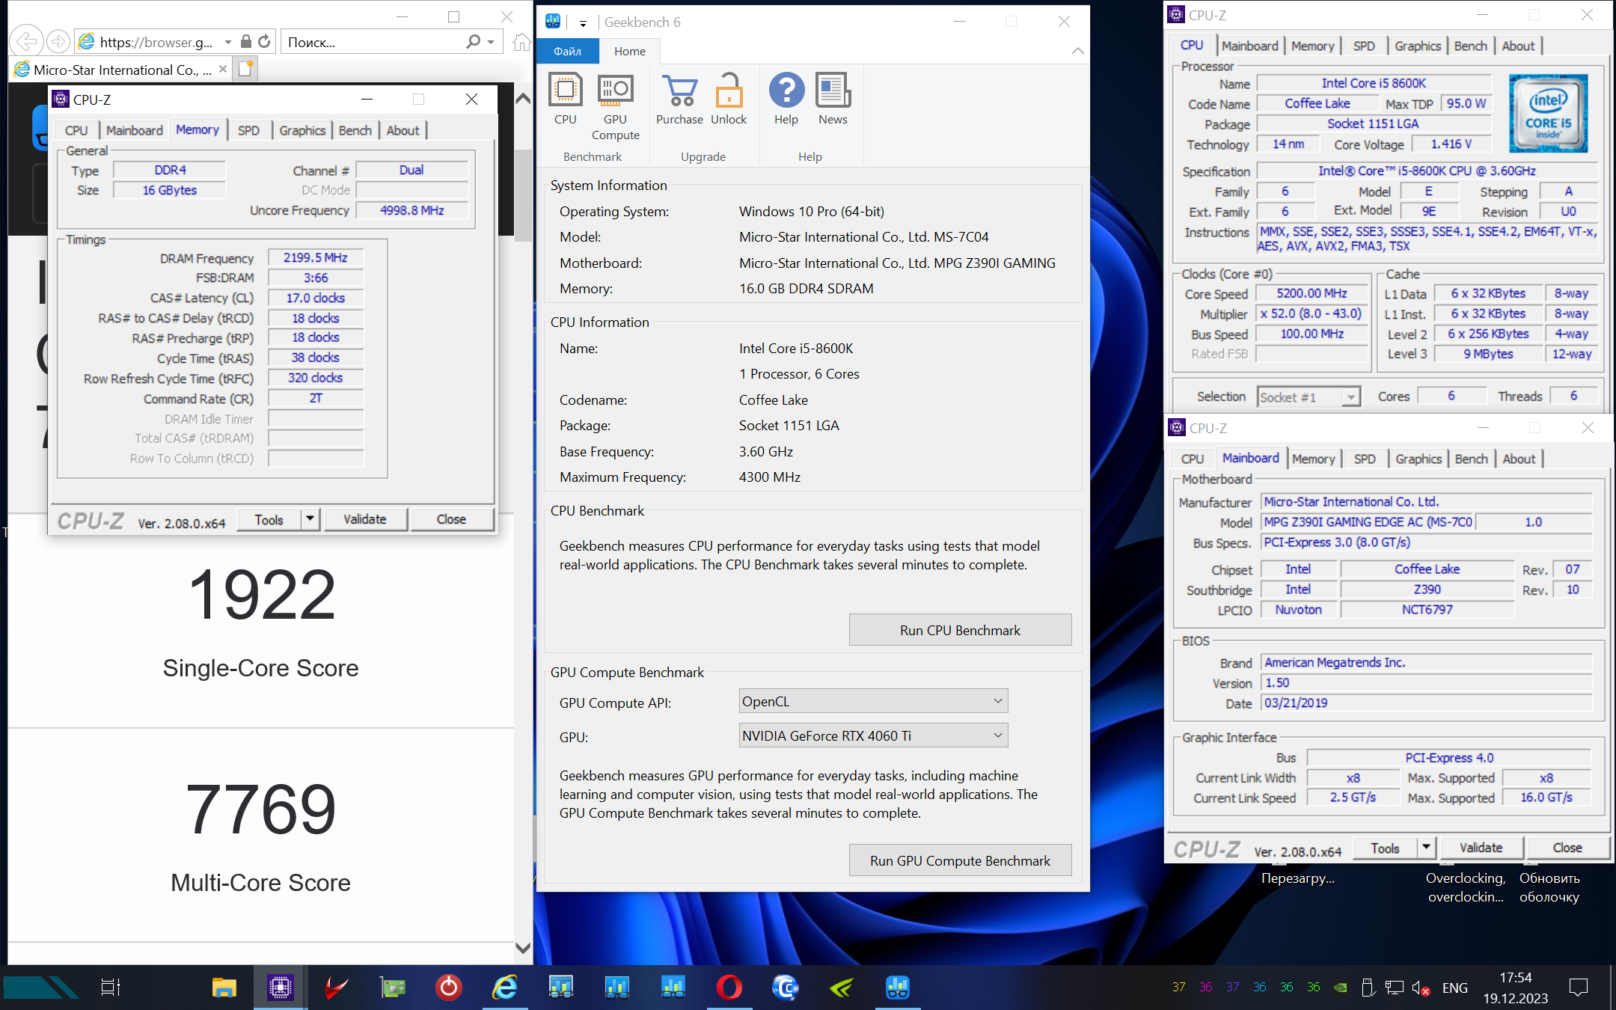
Task: Open Graphics tab in Memory CPU-Z window
Action: [302, 130]
